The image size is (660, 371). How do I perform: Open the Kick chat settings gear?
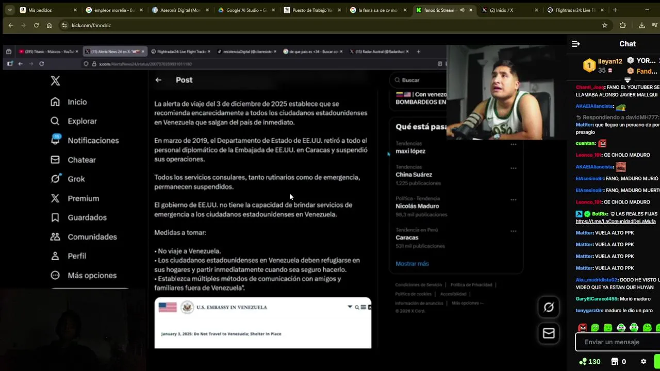coord(643,362)
